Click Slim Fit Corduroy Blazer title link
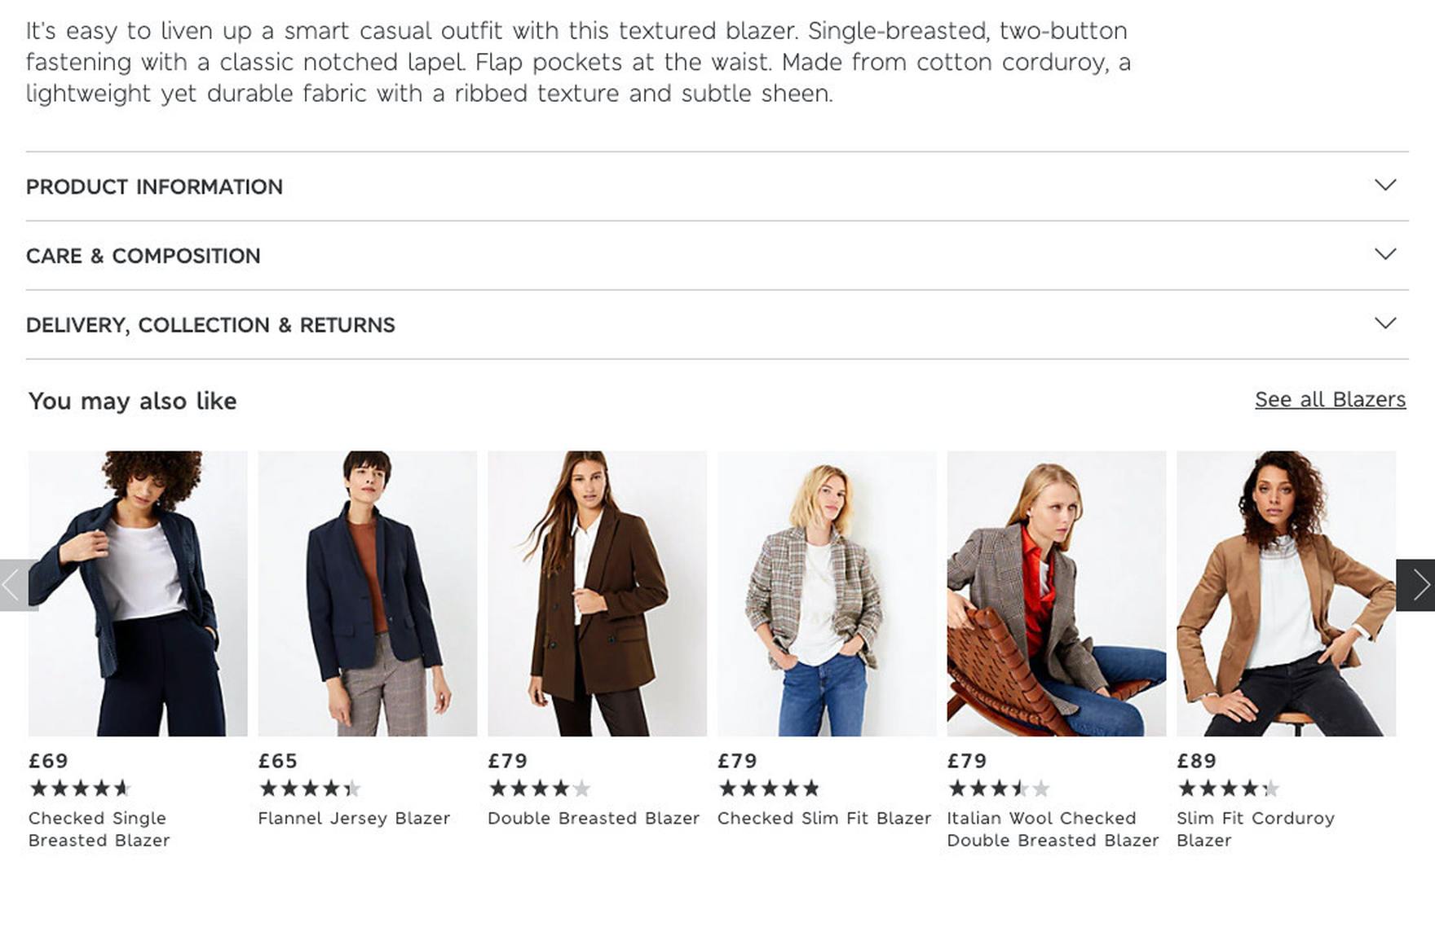1435x945 pixels. tap(1255, 829)
